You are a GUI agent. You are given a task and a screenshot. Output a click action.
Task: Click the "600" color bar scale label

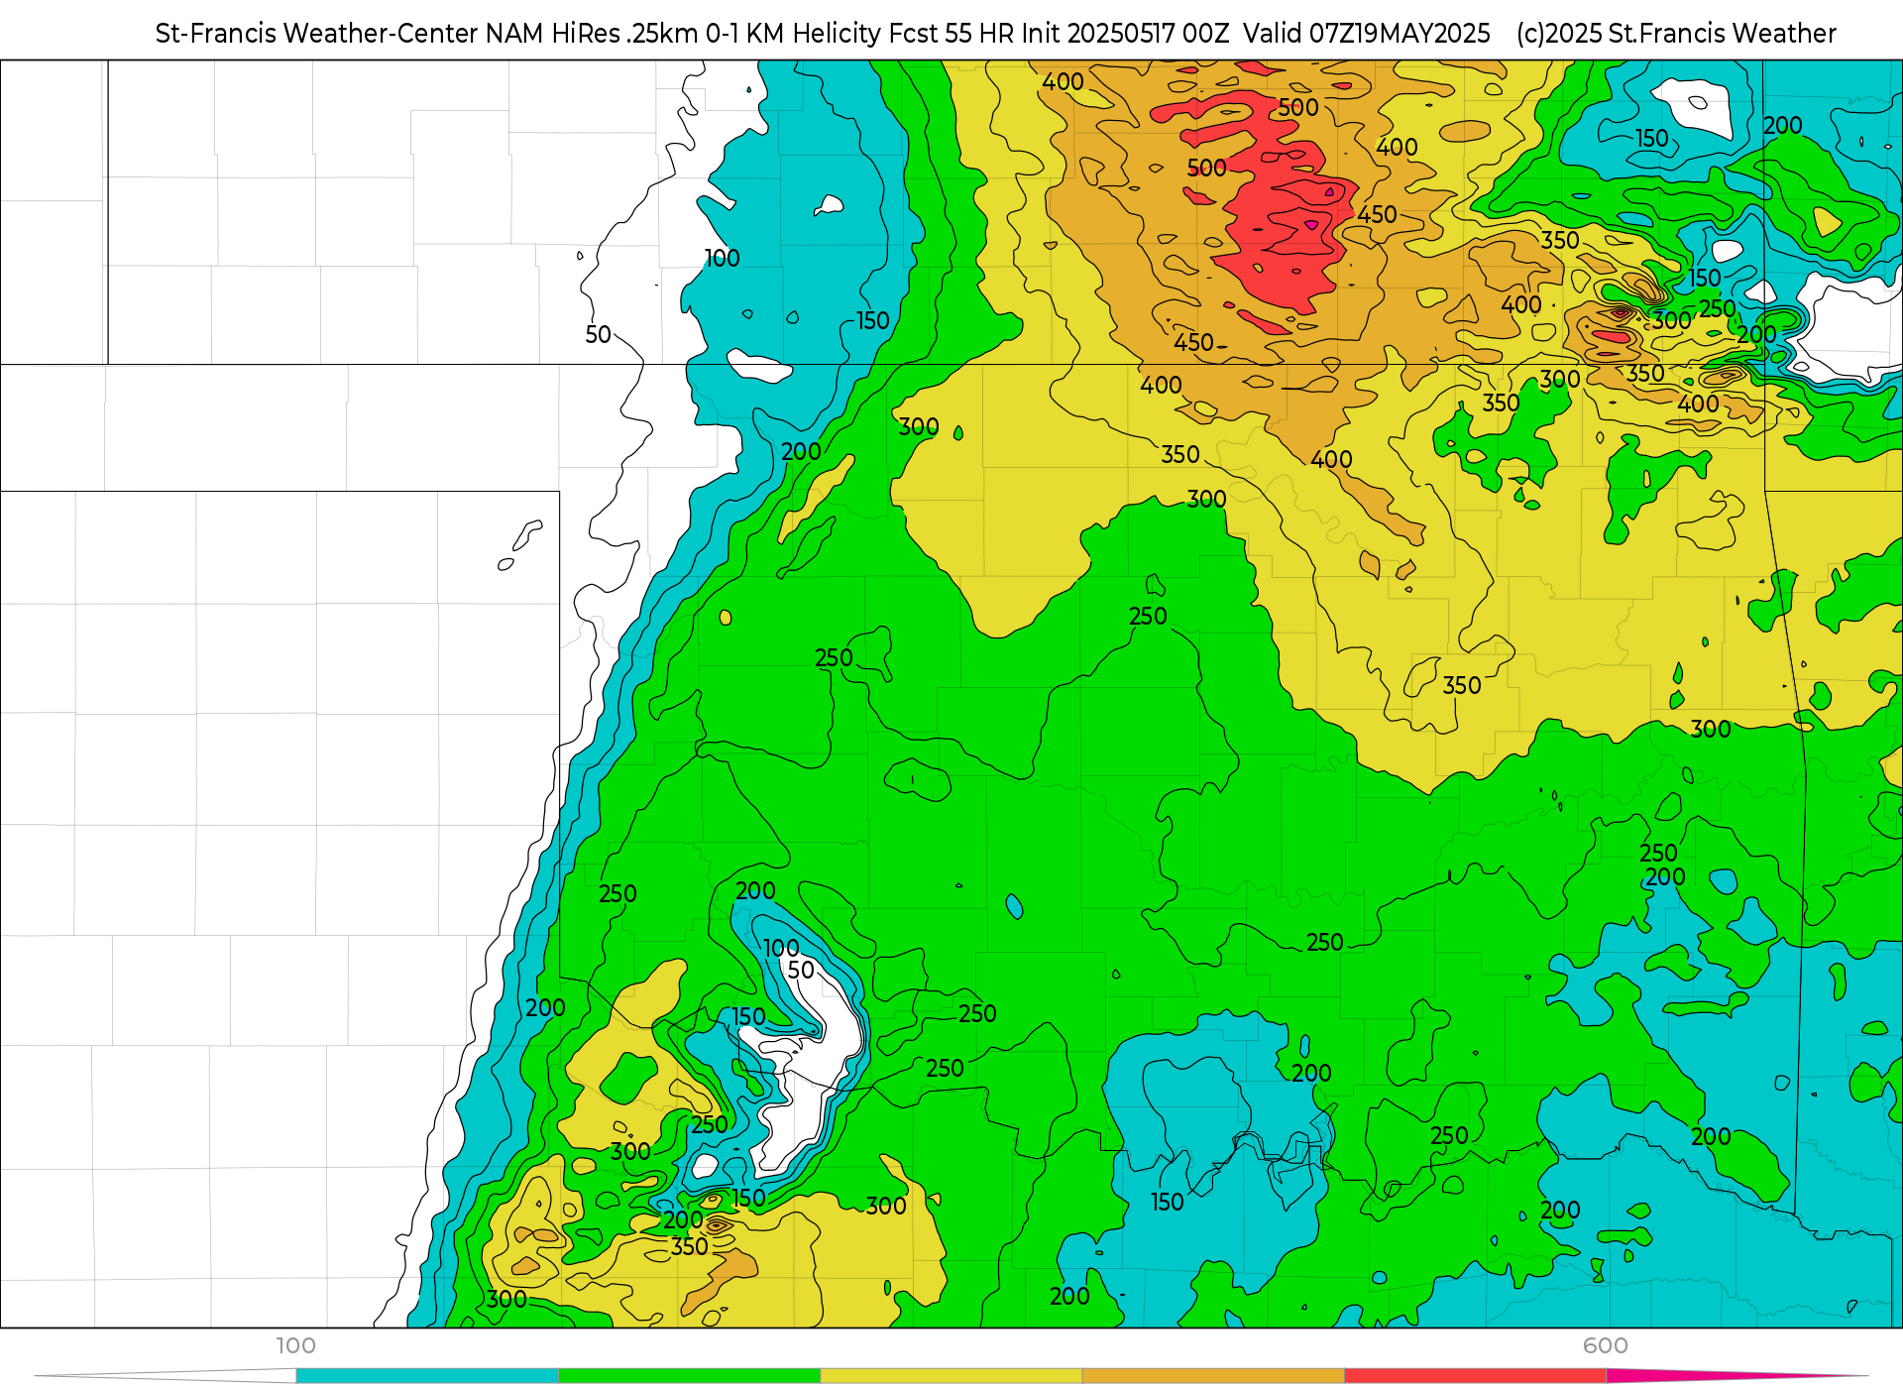[x=1606, y=1345]
